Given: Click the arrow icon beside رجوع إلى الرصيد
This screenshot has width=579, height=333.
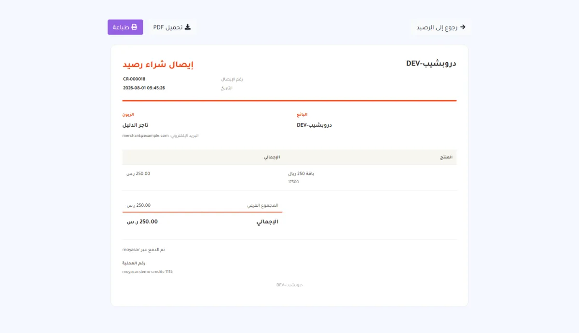Looking at the screenshot, I should pyautogui.click(x=463, y=27).
